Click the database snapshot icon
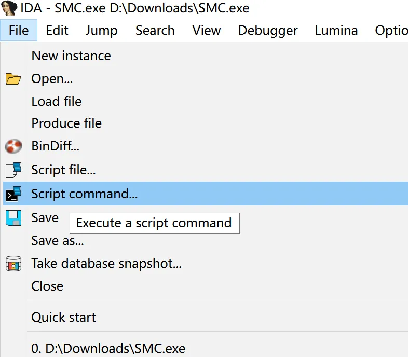Image resolution: width=408 pixels, height=357 pixels. pyautogui.click(x=13, y=264)
